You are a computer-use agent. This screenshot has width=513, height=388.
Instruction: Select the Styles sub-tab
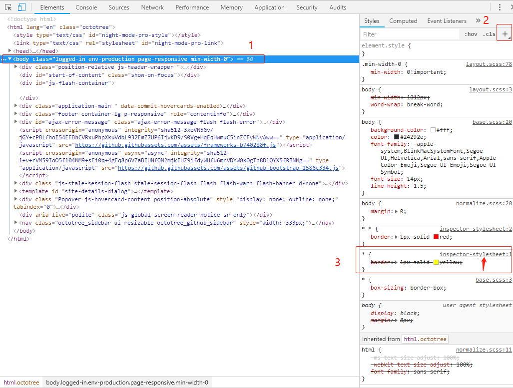(x=372, y=21)
